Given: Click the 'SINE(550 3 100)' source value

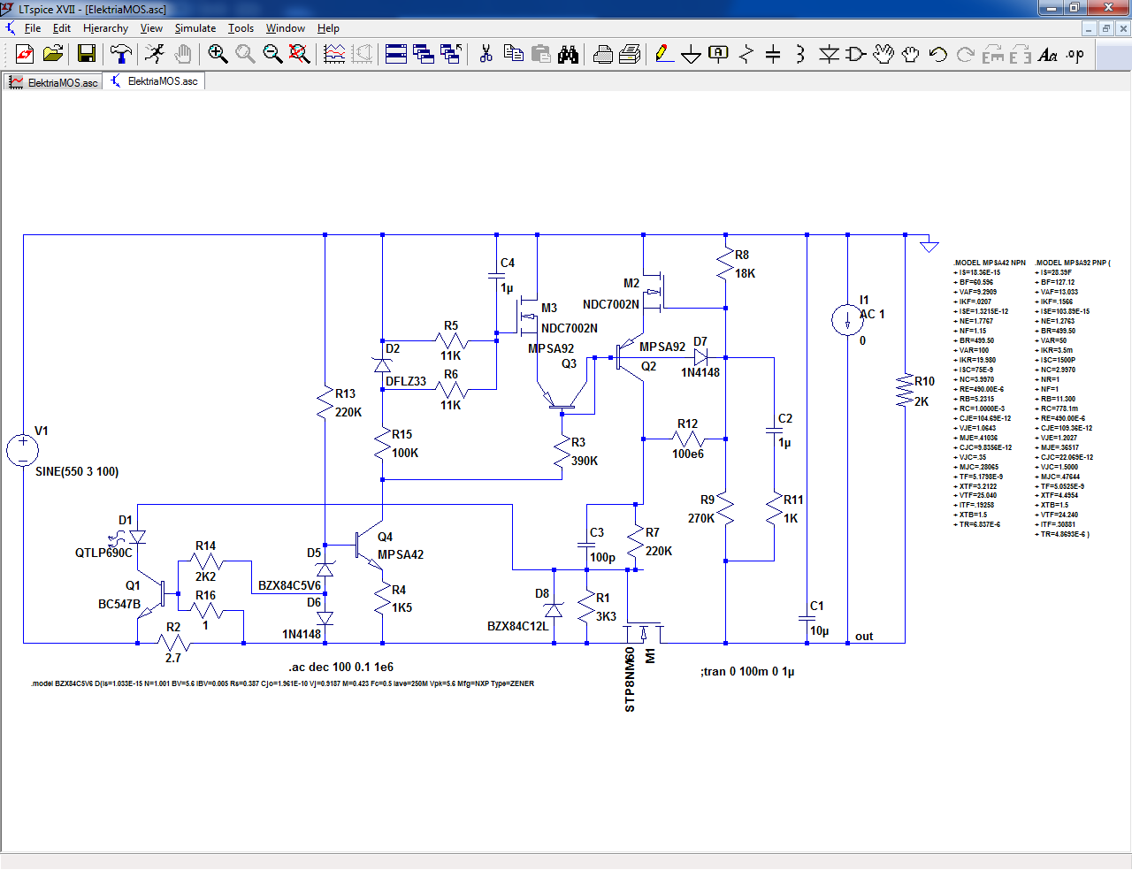Looking at the screenshot, I should click(x=77, y=471).
